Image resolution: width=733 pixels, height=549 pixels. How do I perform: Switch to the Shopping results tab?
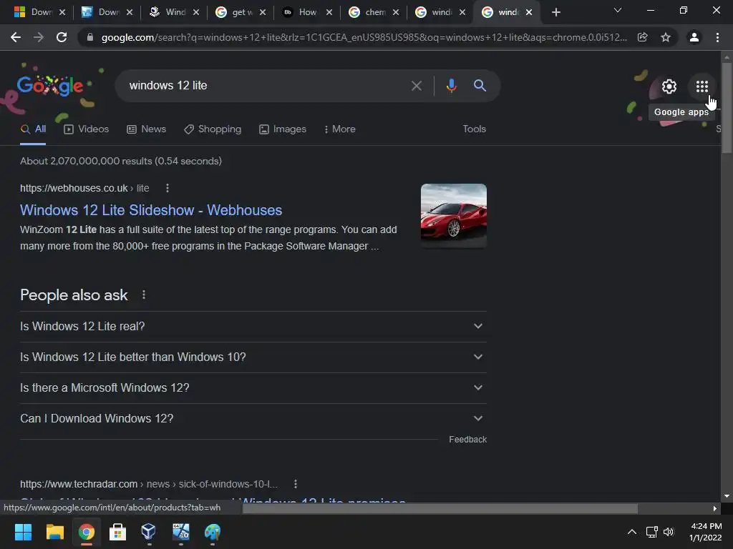point(213,129)
